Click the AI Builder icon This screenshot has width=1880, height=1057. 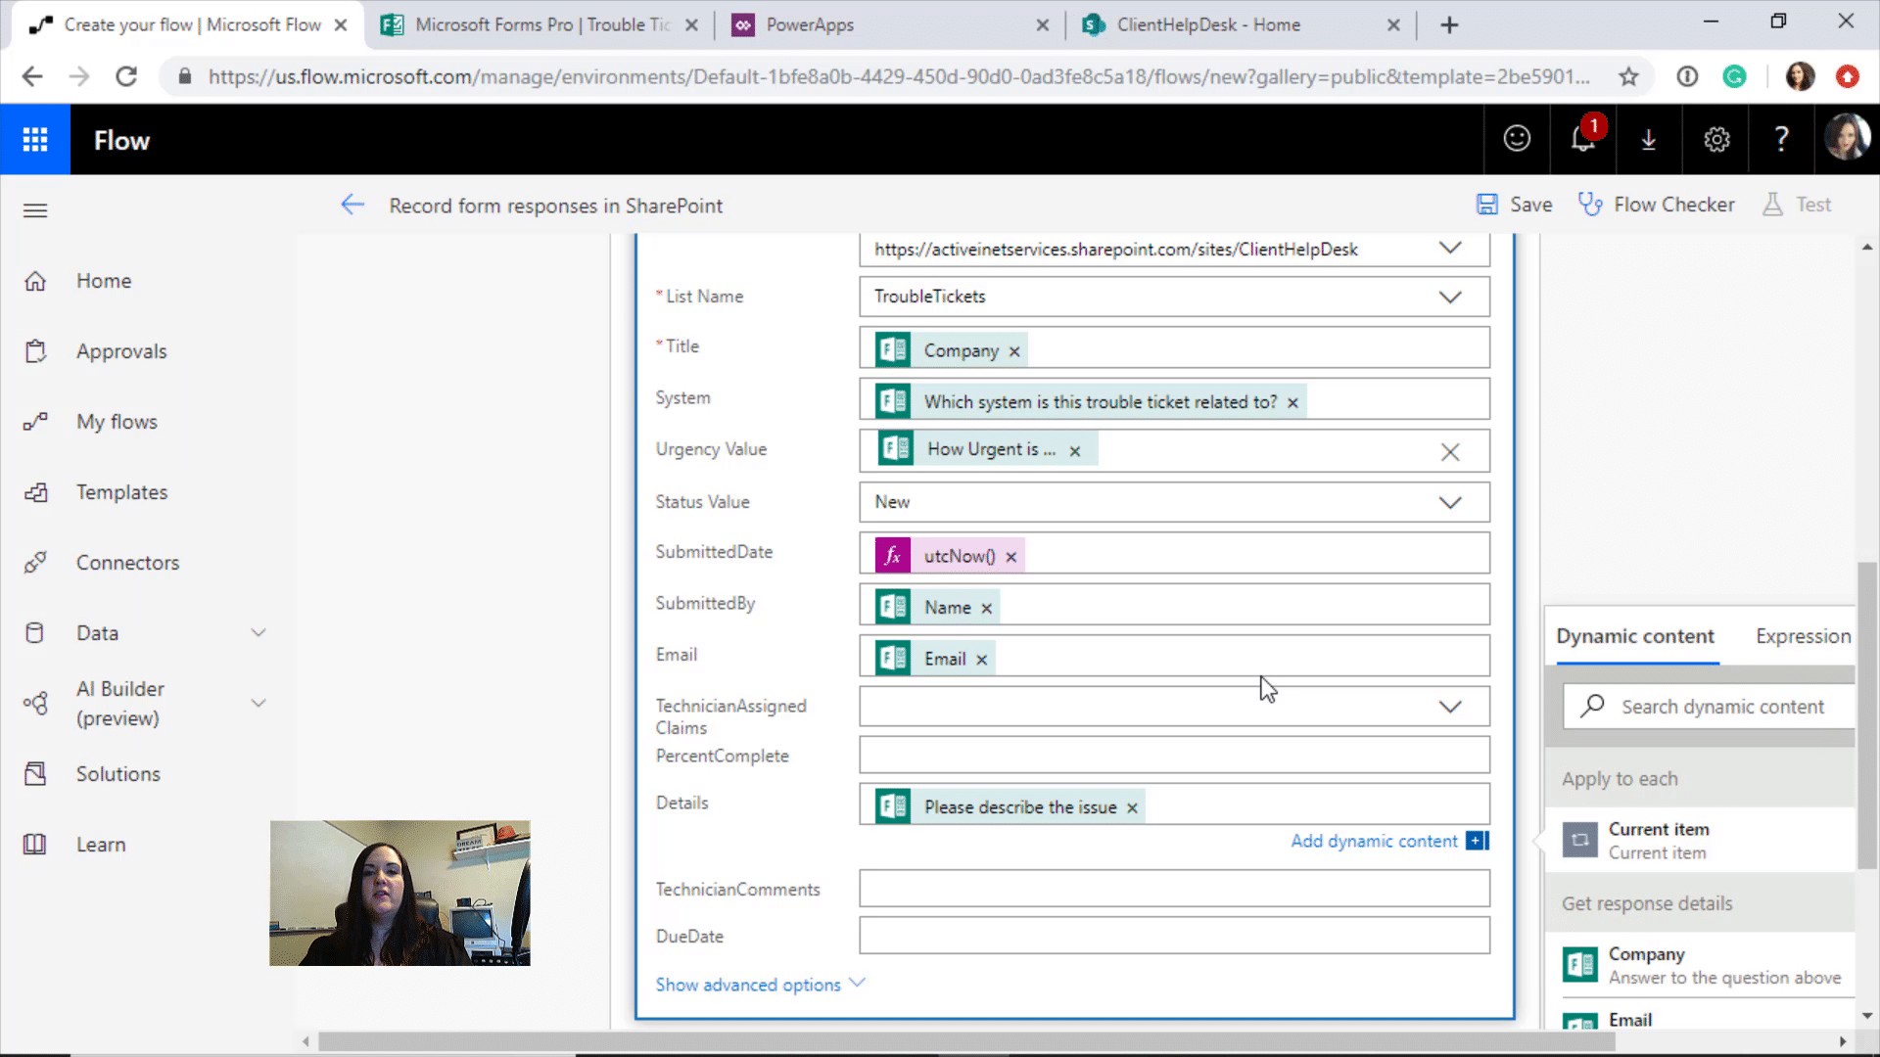pos(35,703)
